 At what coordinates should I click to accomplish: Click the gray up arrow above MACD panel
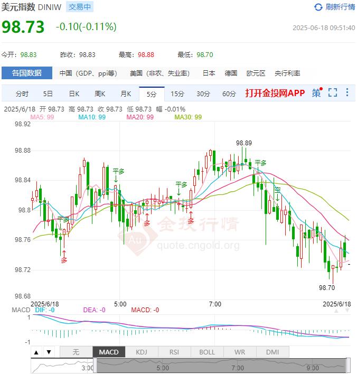click(x=336, y=311)
